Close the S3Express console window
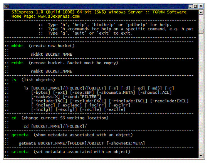This screenshot has width=208, height=164. (x=201, y=6)
